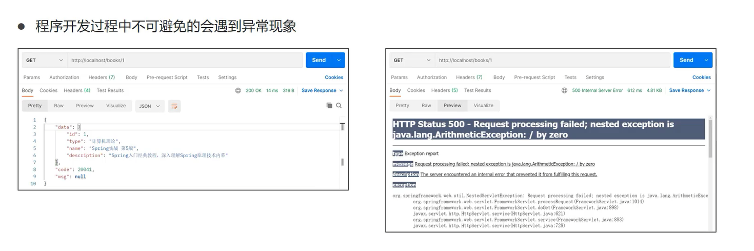Open Save Response dropdown beside 319 B
Screen dimensions: 754x251
tap(322, 90)
